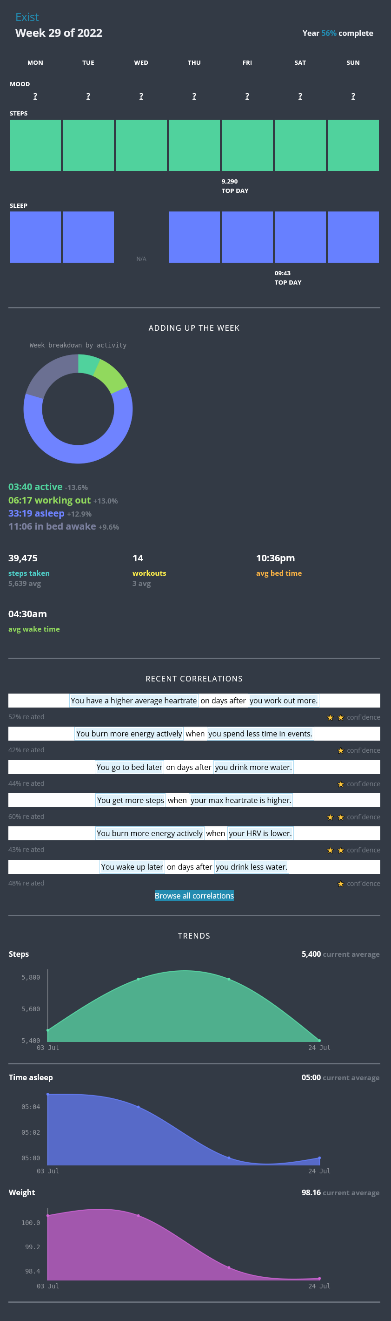The image size is (391, 1321).
Task: Click Sunday's mood question mark
Action: point(353,96)
